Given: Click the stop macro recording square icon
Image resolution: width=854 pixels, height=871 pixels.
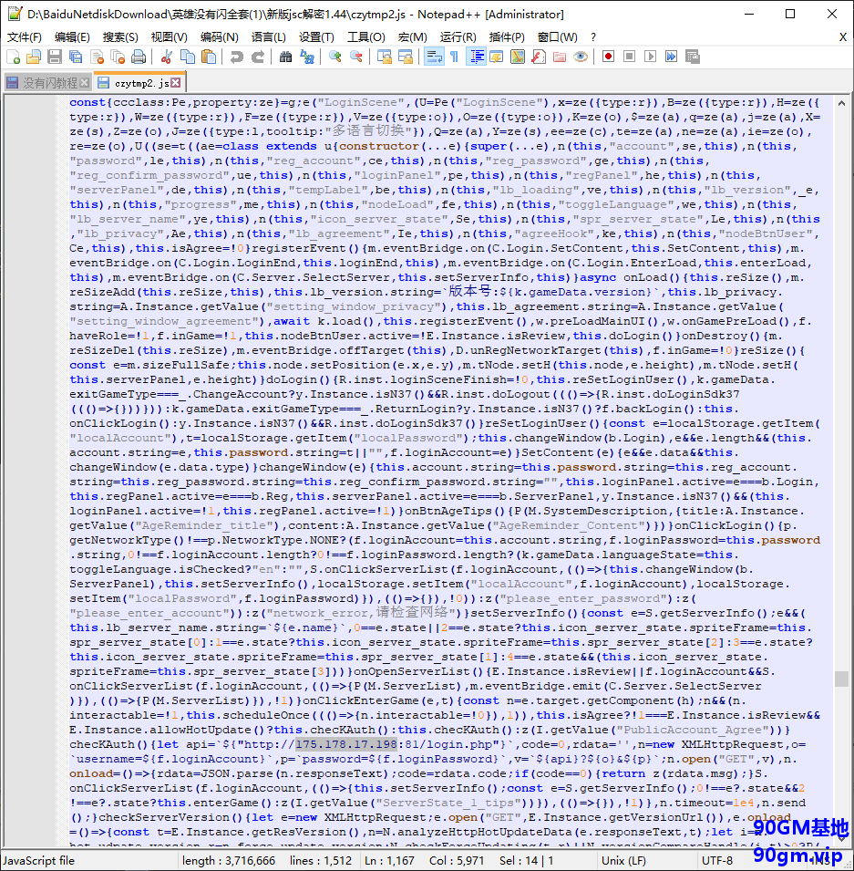Looking at the screenshot, I should point(629,57).
